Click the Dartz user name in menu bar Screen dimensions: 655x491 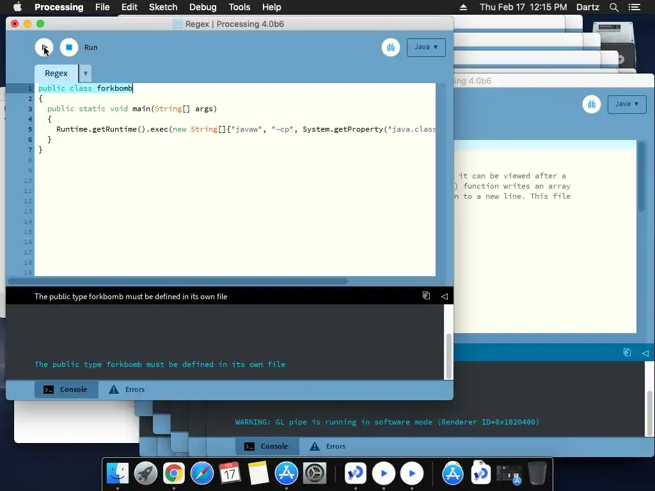(x=588, y=7)
